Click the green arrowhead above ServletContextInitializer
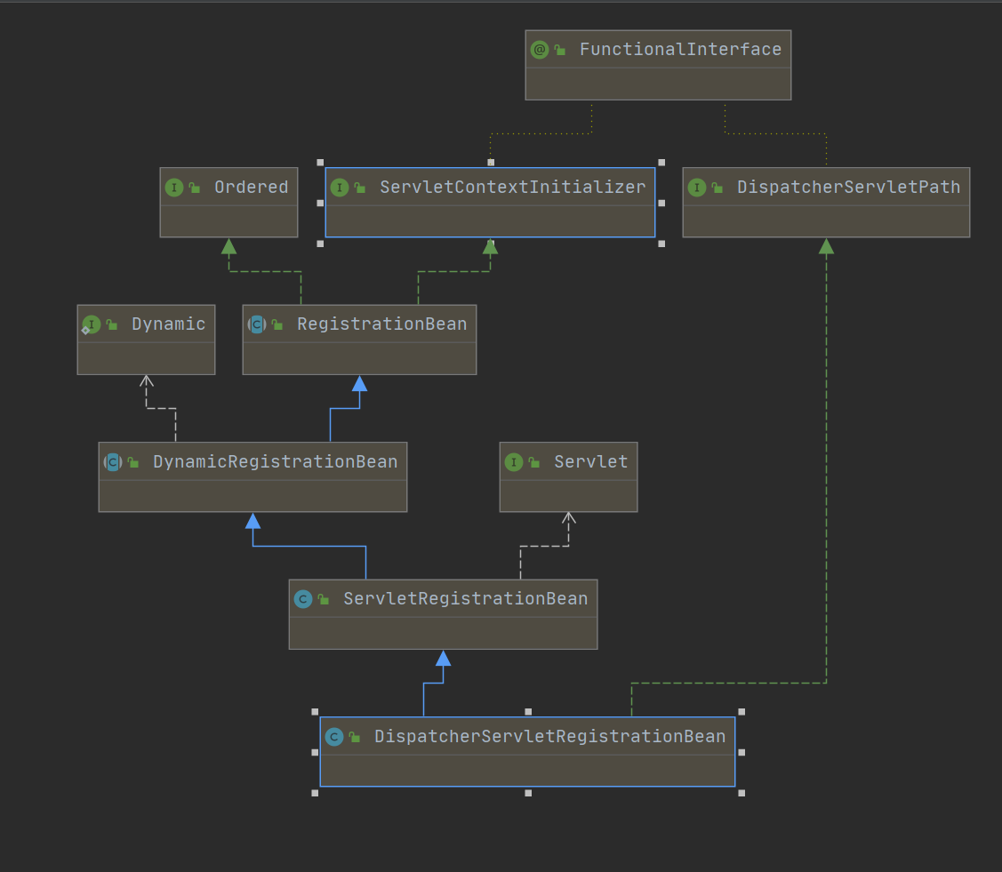This screenshot has width=1002, height=872. (490, 249)
